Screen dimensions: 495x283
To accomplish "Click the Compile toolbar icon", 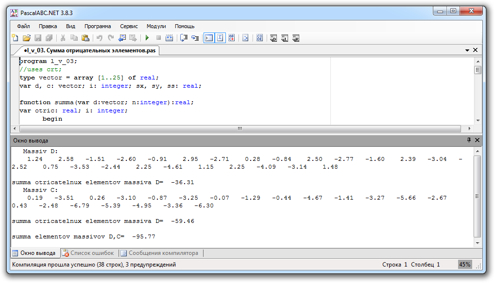I will click(x=170, y=38).
